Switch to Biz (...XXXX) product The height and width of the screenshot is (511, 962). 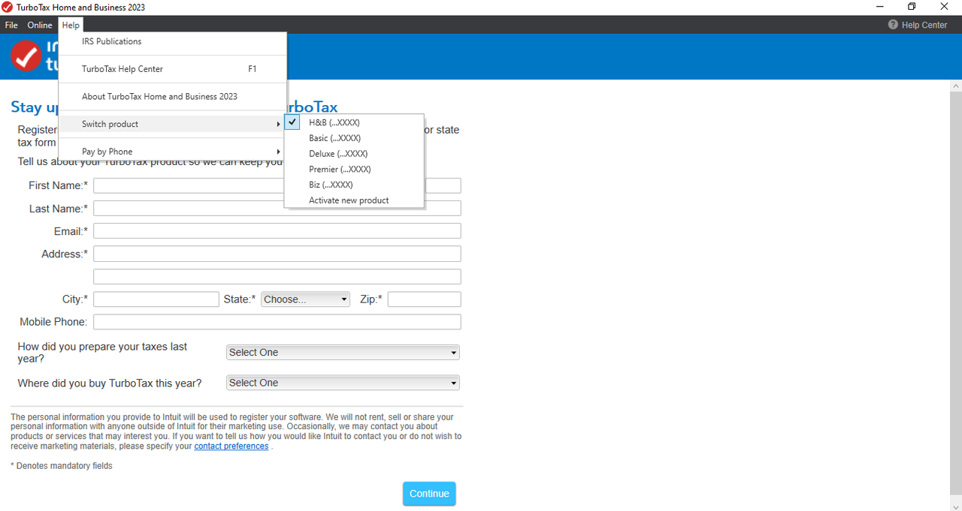pyautogui.click(x=354, y=185)
